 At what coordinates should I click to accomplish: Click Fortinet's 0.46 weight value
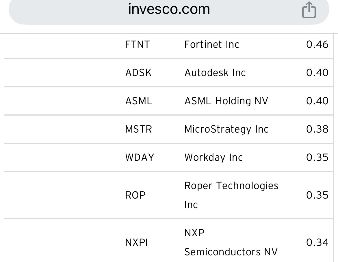coord(317,44)
